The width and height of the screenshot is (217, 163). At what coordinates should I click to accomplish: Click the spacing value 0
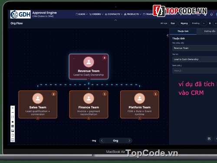click(x=210, y=23)
